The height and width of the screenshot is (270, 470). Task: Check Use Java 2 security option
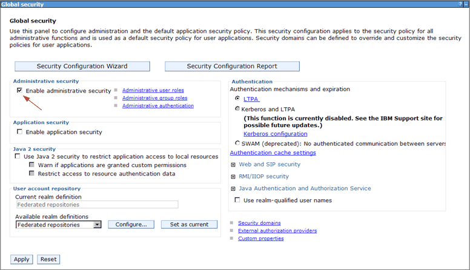[18, 156]
